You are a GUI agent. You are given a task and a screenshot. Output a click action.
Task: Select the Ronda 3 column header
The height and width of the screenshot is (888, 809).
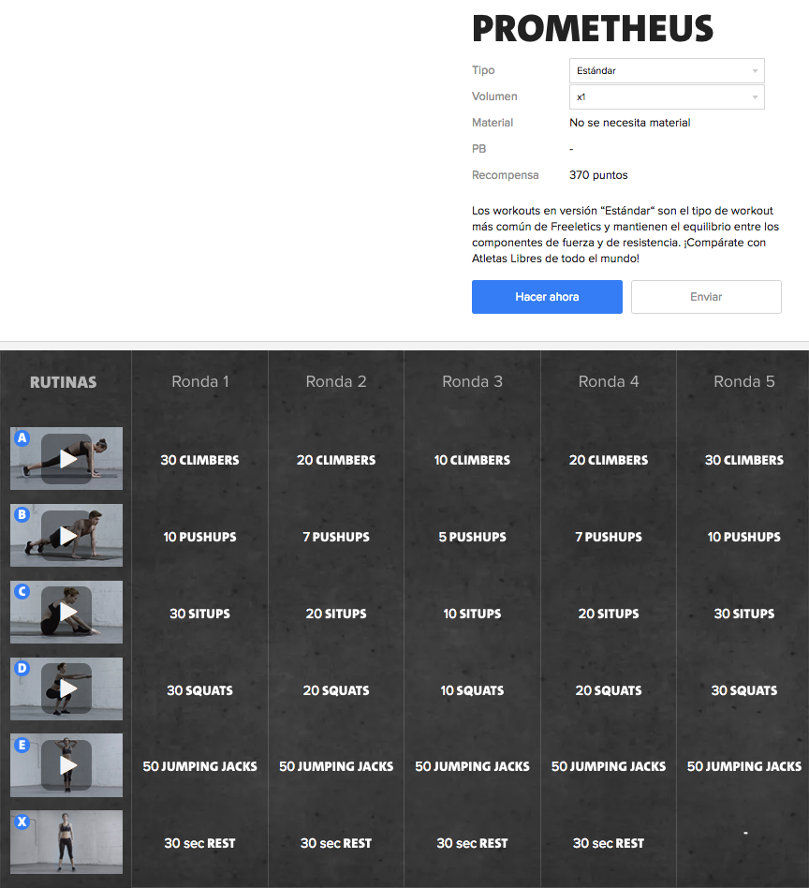coord(472,381)
